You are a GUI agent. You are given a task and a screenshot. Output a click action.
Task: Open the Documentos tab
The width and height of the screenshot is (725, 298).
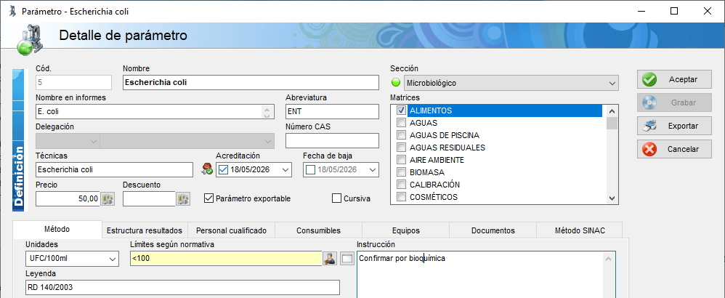(x=493, y=230)
